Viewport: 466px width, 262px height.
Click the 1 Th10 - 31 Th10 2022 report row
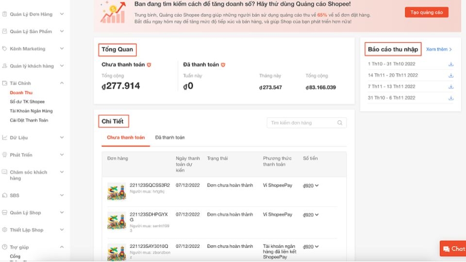click(411, 64)
